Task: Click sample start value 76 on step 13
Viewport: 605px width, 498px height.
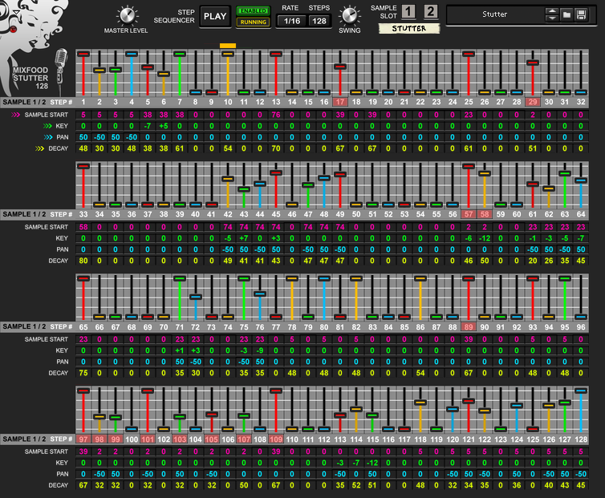Action: point(276,115)
